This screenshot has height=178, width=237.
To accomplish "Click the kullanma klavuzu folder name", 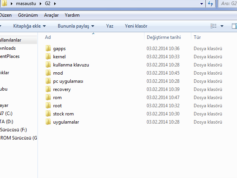I will coord(71,65).
